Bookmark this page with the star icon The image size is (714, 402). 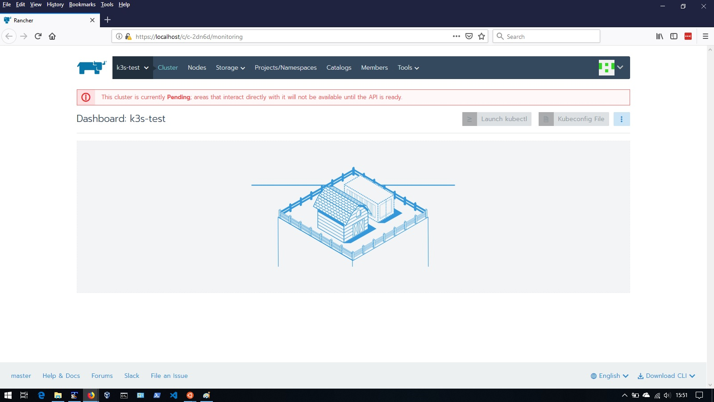coord(482,36)
